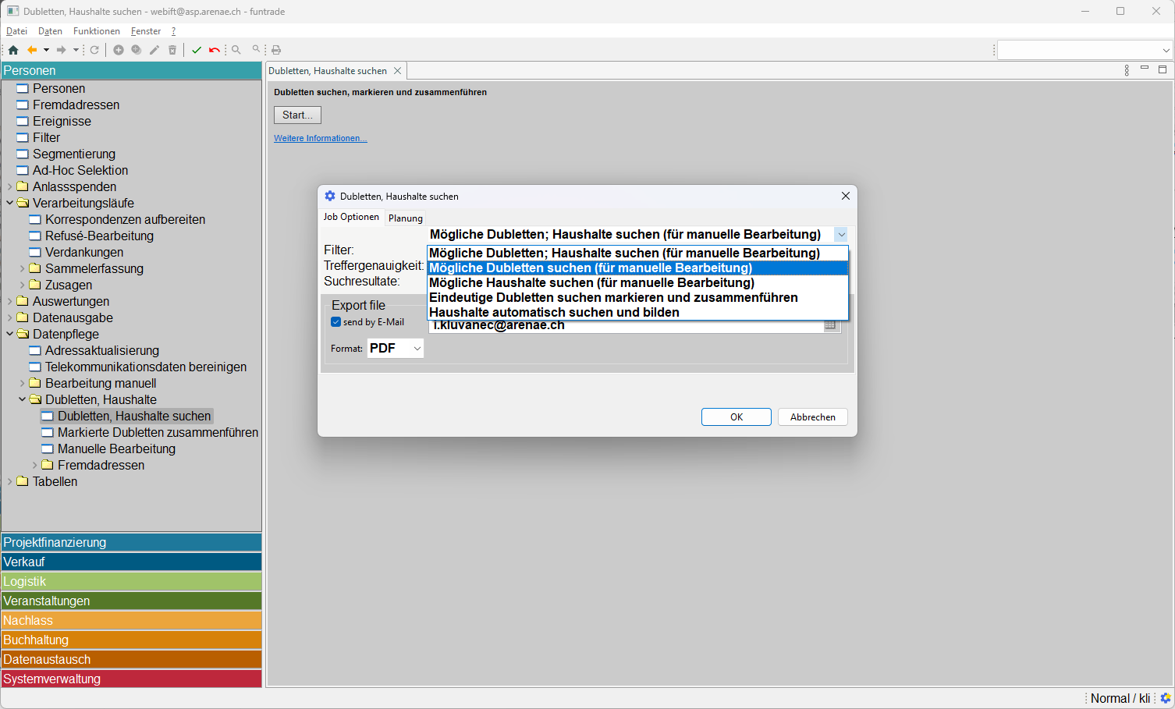The width and height of the screenshot is (1175, 709).
Task: Click the trash delete icon
Action: tap(172, 50)
